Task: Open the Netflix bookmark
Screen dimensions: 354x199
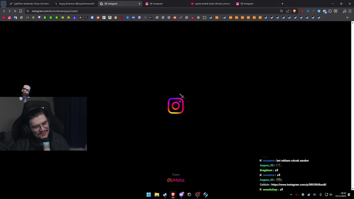Action: coord(122,17)
